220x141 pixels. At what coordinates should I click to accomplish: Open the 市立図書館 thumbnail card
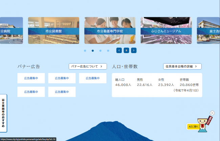click(x=53, y=30)
